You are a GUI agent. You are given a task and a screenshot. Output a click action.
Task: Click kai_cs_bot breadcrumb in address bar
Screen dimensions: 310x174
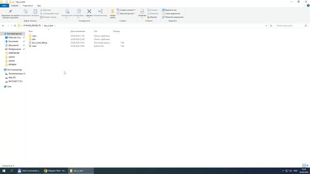tap(48, 26)
